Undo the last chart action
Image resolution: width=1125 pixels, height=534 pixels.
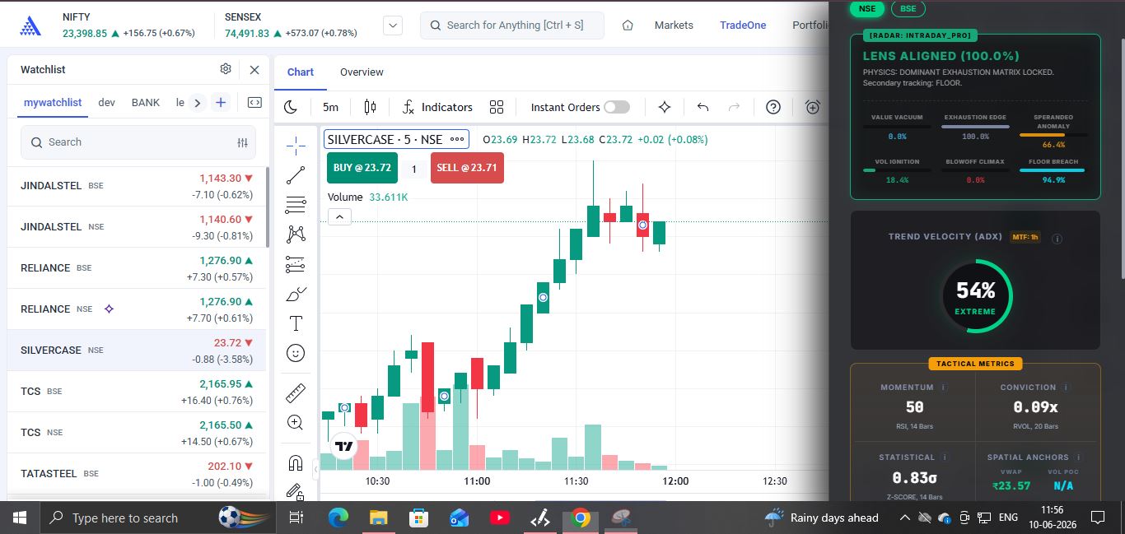703,107
